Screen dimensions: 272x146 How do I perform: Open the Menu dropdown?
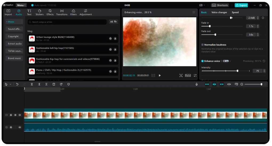click(x=21, y=5)
